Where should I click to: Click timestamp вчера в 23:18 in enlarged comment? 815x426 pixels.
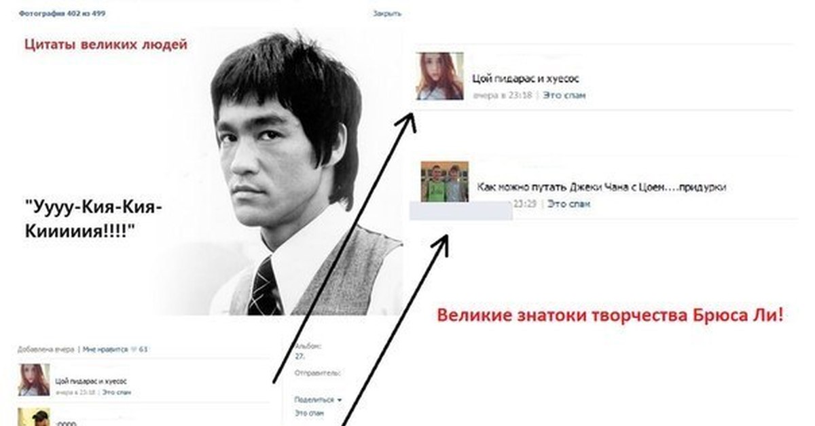(502, 96)
